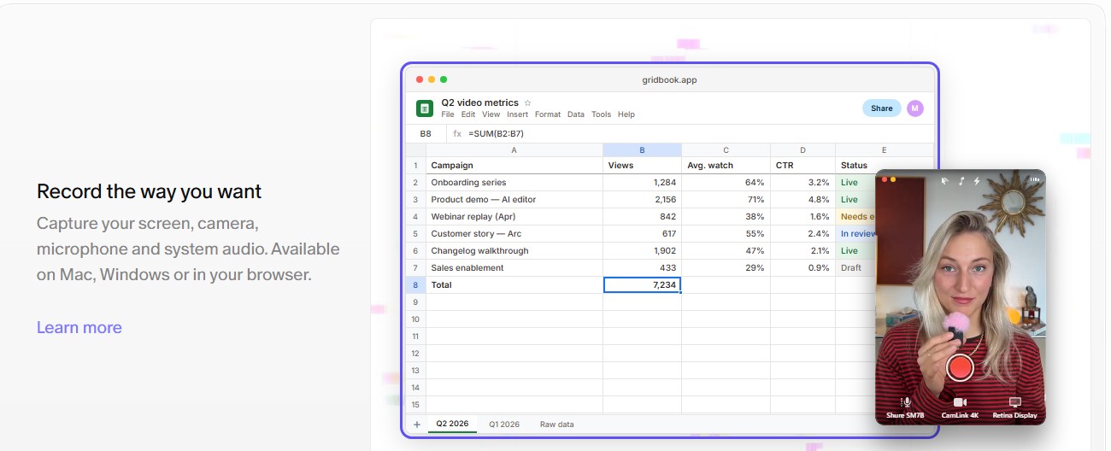This screenshot has height=451, width=1111.
Task: Select the 29% avg. watch cell
Action: 726,268
